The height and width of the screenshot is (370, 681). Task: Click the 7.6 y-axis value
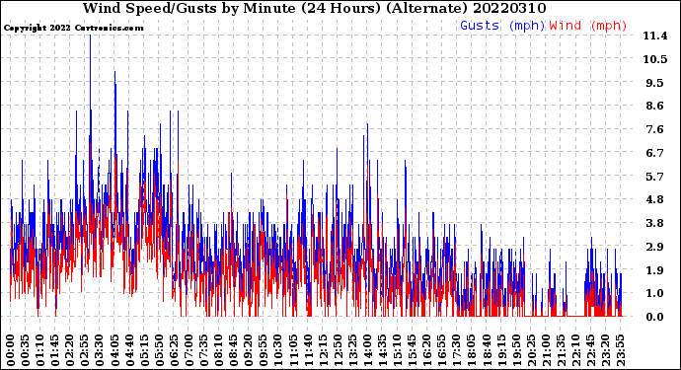[x=655, y=129]
